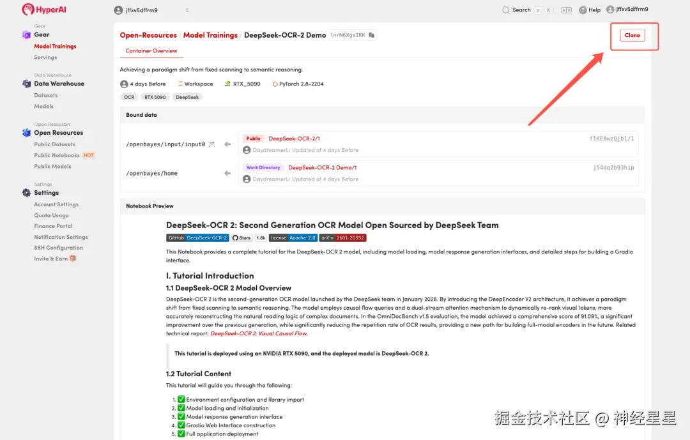Click the GitHub Stars badge
This screenshot has width=690, height=440.
coord(241,238)
